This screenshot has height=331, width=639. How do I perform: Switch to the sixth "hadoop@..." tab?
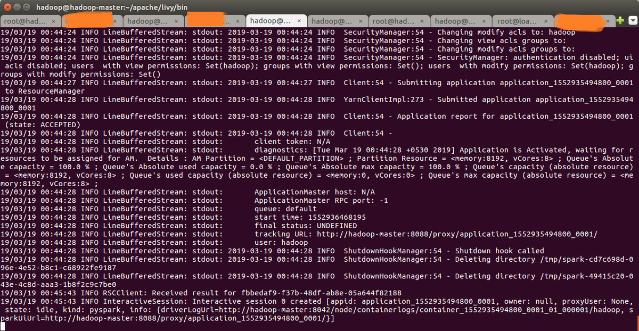[x=330, y=21]
